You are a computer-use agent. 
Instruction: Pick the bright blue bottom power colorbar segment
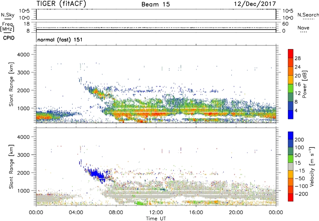coord(291,115)
